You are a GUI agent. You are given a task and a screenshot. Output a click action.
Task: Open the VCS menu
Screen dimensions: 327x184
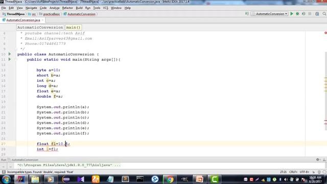pyautogui.click(x=106, y=8)
